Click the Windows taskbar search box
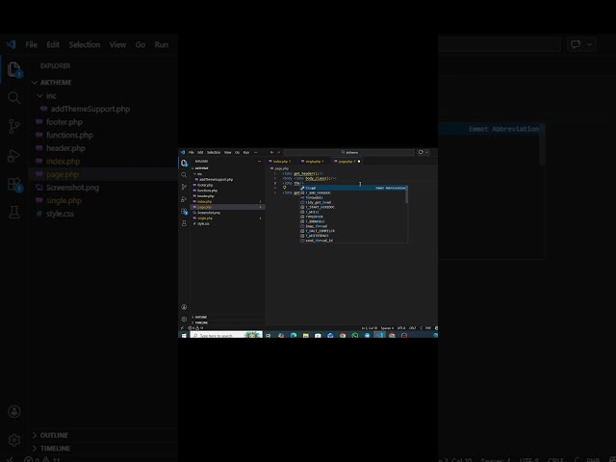The height and width of the screenshot is (462, 616). point(226,336)
